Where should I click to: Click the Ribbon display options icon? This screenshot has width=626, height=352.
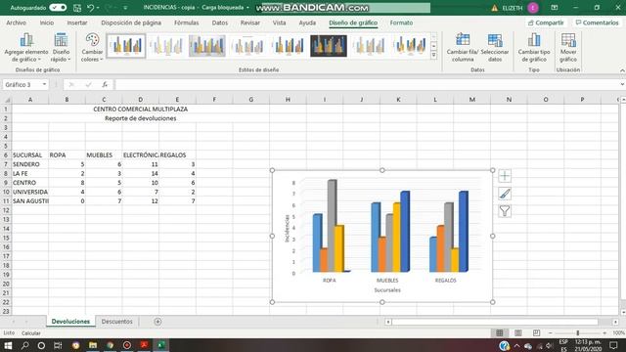click(555, 8)
